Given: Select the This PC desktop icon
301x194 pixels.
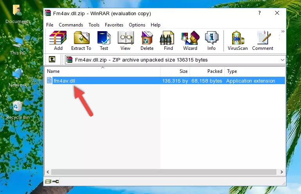Looking at the screenshot, I should pyautogui.click(x=18, y=46).
